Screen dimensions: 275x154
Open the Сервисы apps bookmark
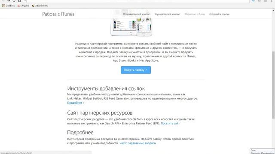click(x=9, y=6)
